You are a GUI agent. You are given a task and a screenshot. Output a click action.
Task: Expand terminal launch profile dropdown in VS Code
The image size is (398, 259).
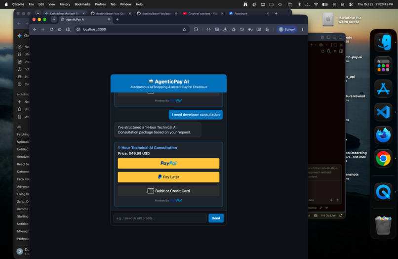pyautogui.click(x=316, y=45)
